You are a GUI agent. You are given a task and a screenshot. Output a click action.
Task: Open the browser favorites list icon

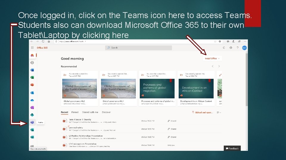point(228,41)
